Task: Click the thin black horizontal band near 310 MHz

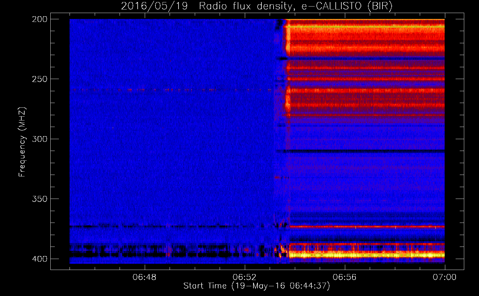Action: [361, 151]
